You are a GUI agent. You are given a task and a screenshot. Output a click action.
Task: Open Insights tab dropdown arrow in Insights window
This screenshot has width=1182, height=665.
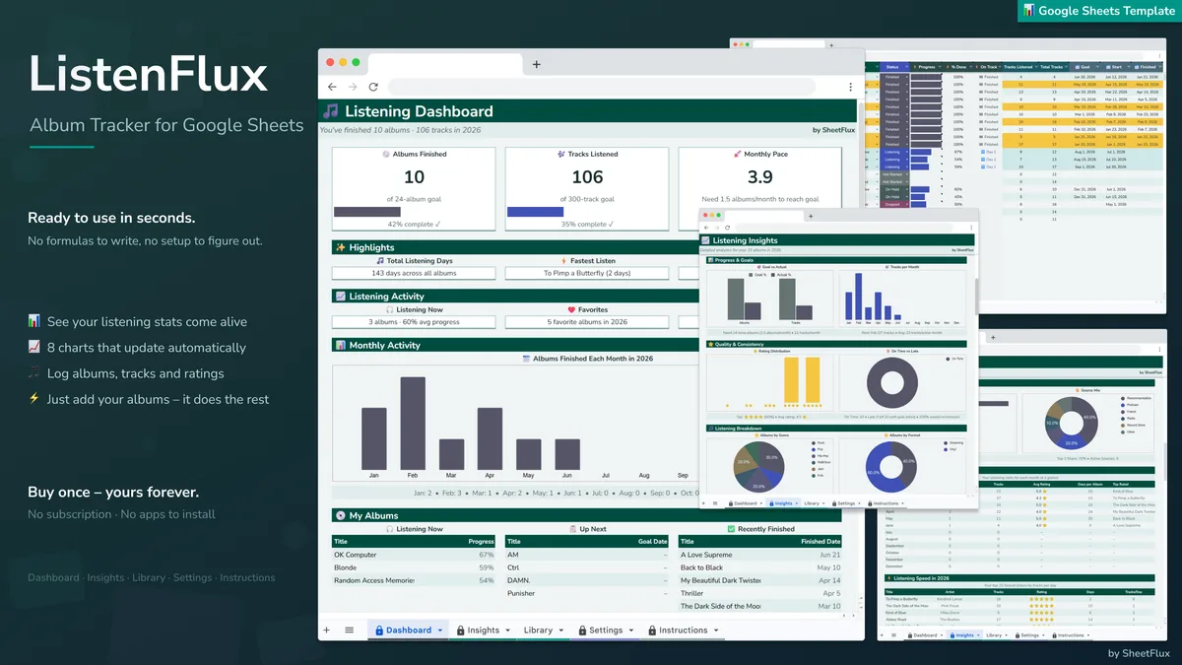796,503
